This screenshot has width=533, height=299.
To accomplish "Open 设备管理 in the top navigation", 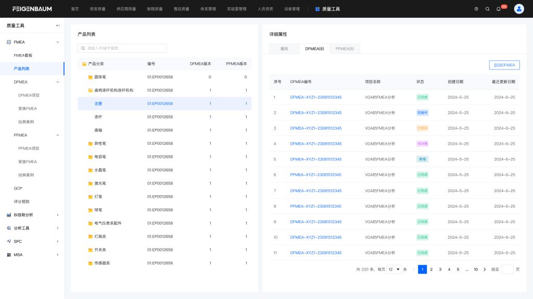I will click(x=292, y=9).
